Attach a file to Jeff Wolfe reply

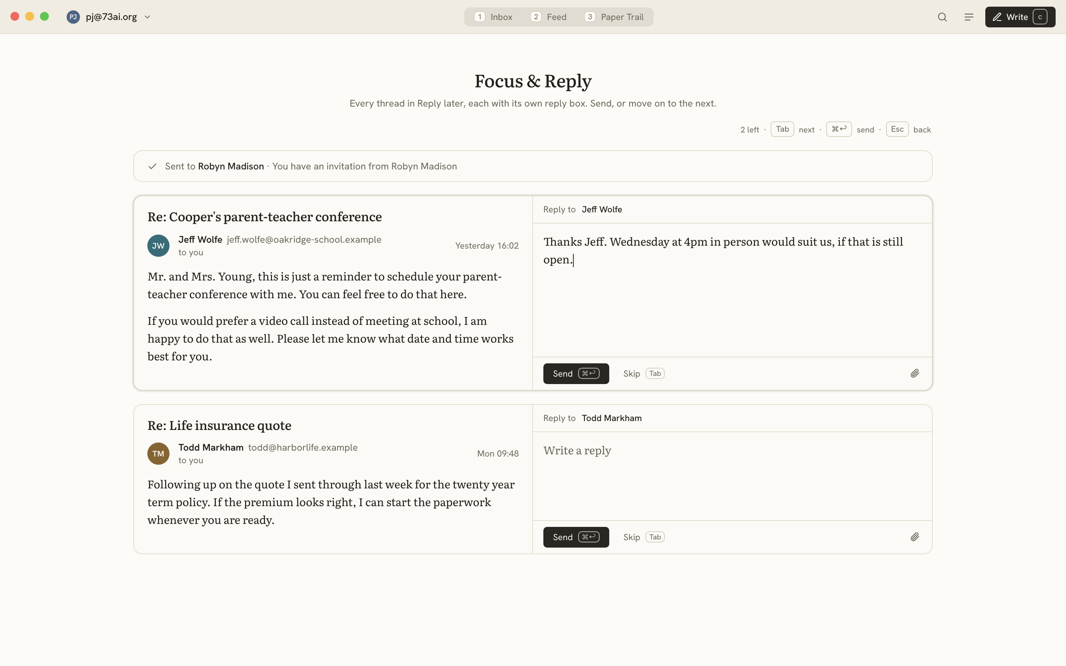click(x=915, y=374)
